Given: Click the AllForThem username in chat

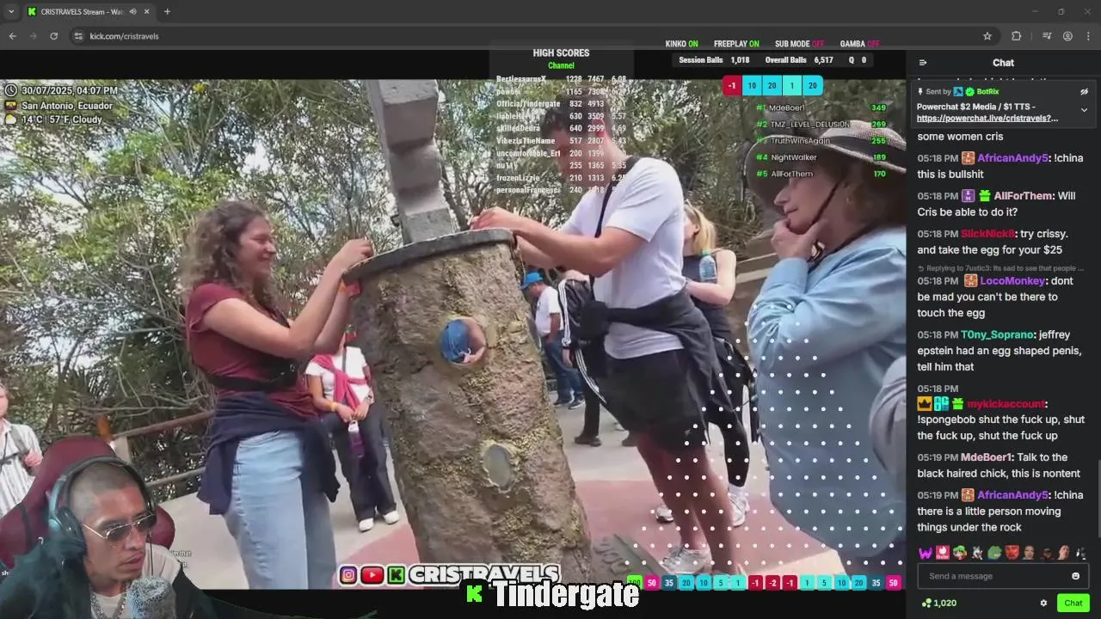Looking at the screenshot, I should pos(1024,196).
